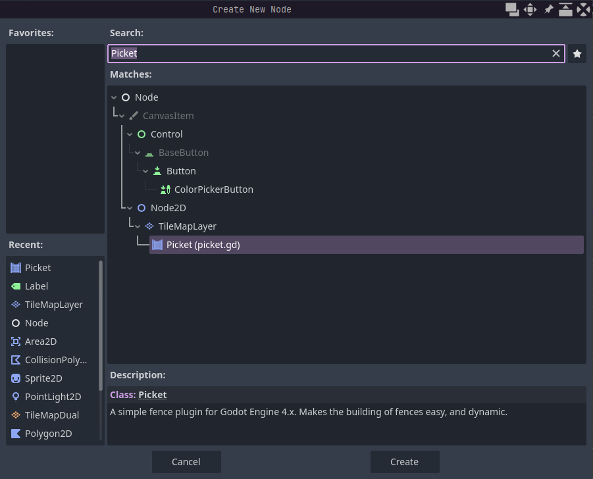The height and width of the screenshot is (479, 593).
Task: Collapse the Node root tree entry
Action: [114, 97]
